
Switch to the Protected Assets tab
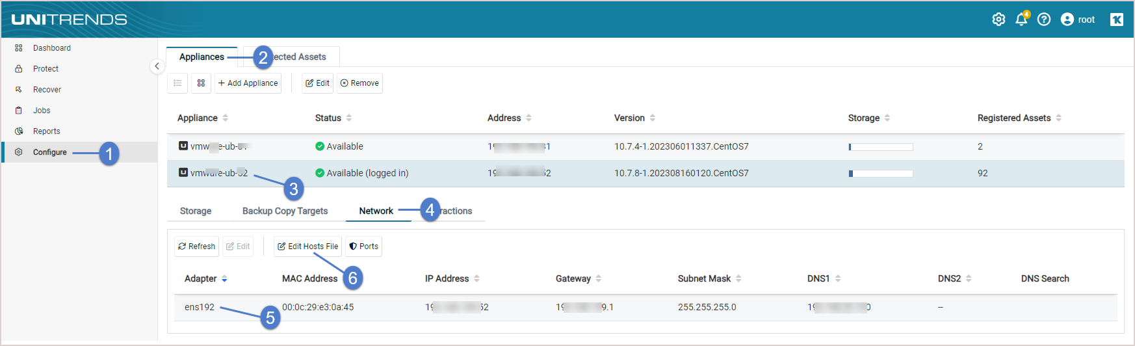tap(291, 57)
